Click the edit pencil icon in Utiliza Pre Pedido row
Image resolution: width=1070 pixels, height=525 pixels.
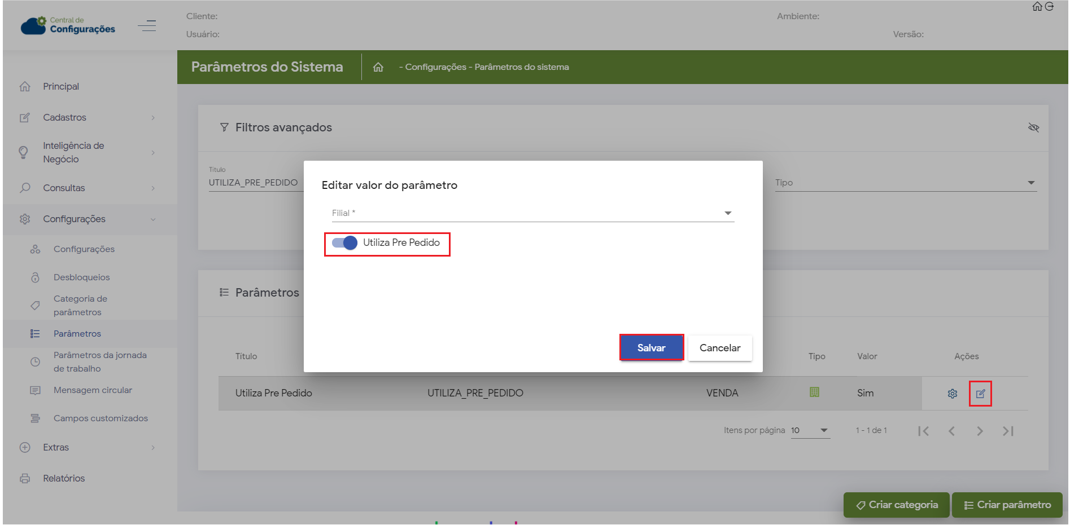click(981, 394)
